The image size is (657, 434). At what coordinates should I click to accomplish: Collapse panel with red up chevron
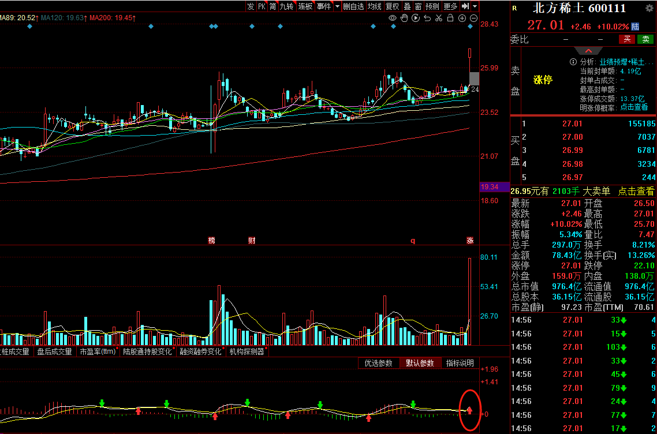click(588, 51)
